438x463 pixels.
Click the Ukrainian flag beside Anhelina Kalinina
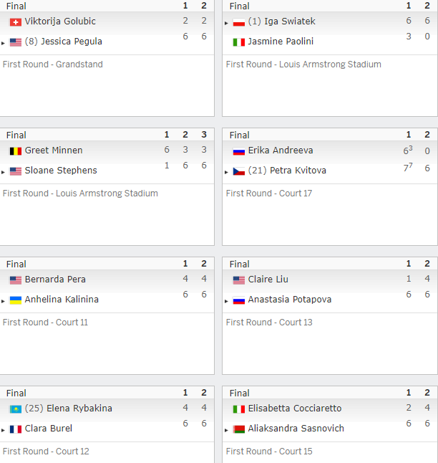pos(15,300)
